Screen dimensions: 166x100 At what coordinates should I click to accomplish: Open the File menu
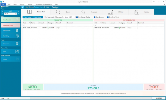click(x=3, y=4)
